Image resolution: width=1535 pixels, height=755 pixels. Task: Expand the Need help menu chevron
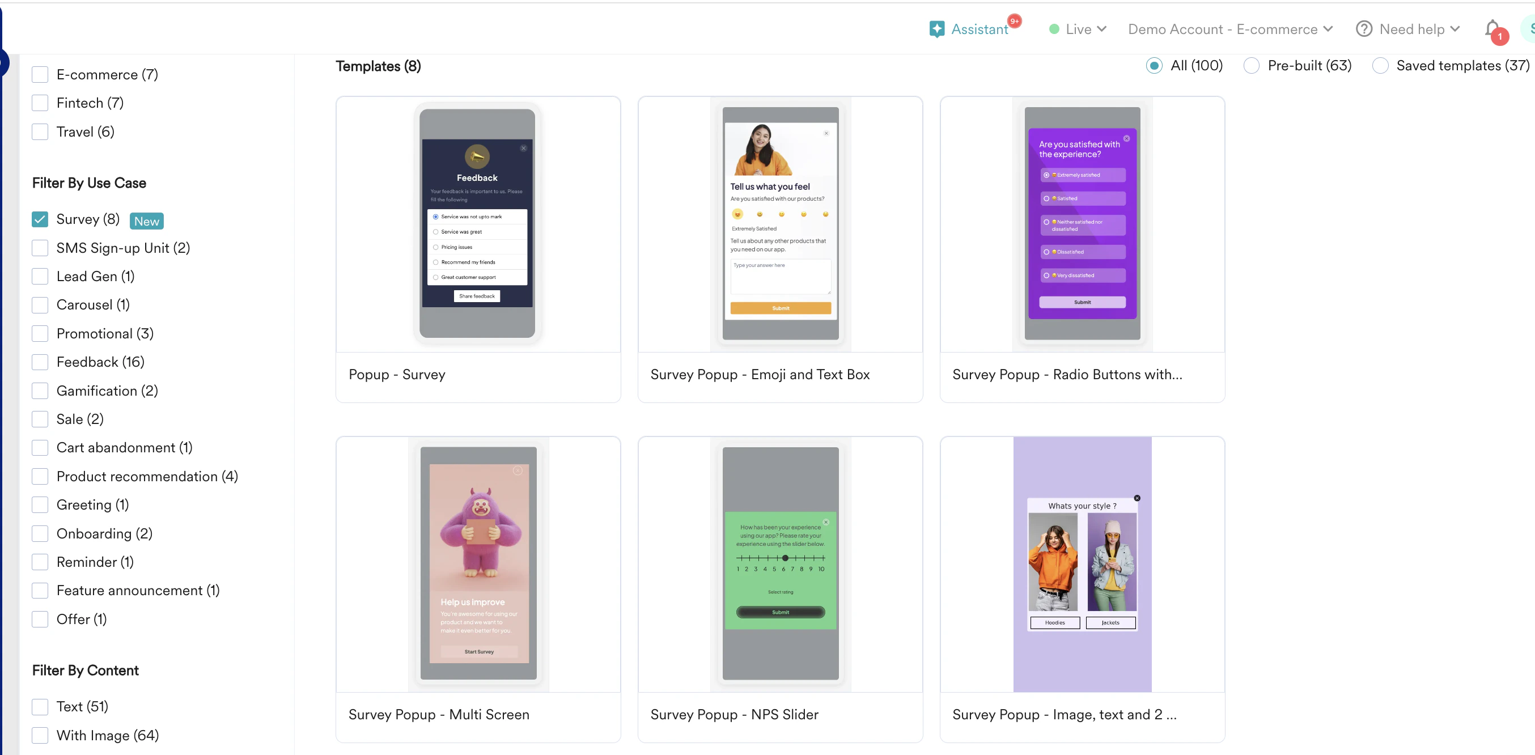click(x=1455, y=29)
